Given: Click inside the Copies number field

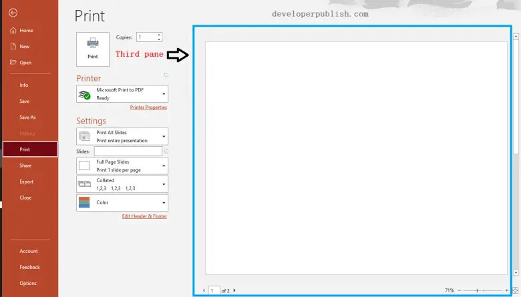Looking at the screenshot, I should (146, 37).
